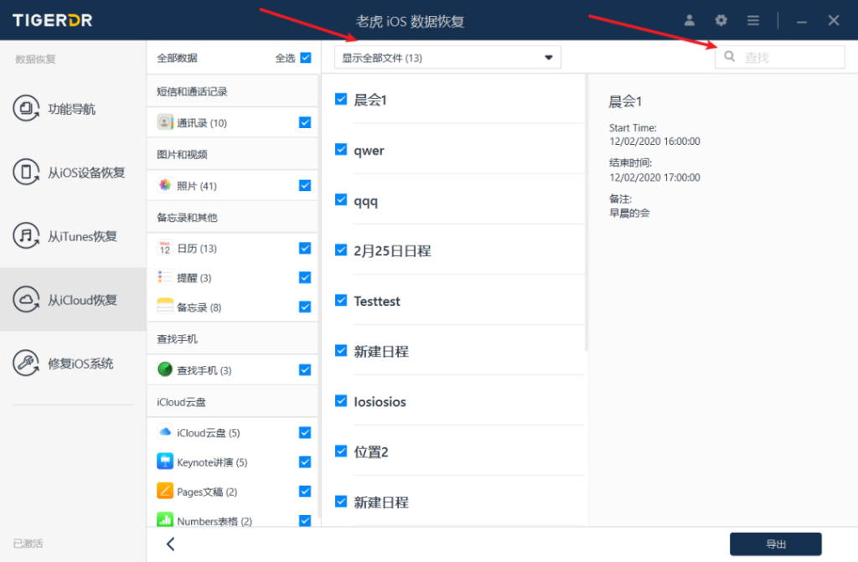Click the Photos (照片) flower icon
The height and width of the screenshot is (562, 858).
(165, 185)
